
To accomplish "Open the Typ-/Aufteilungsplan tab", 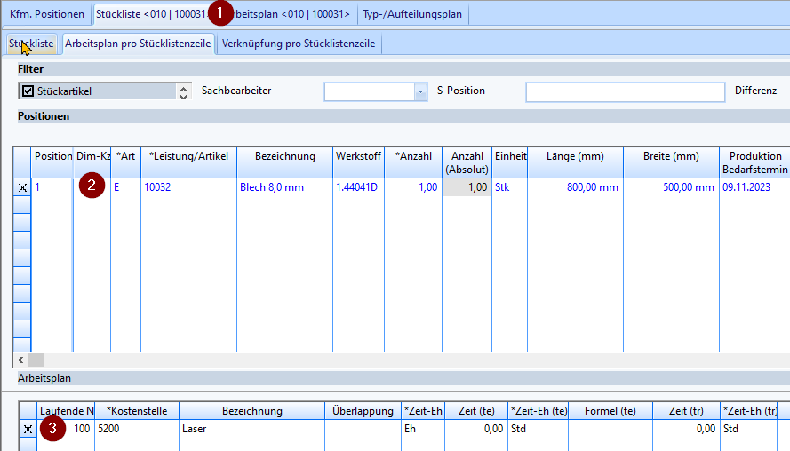I will click(413, 14).
